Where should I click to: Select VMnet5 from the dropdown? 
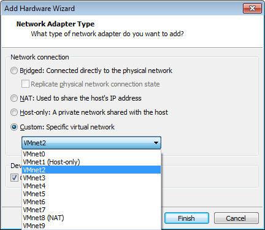[x=91, y=194]
